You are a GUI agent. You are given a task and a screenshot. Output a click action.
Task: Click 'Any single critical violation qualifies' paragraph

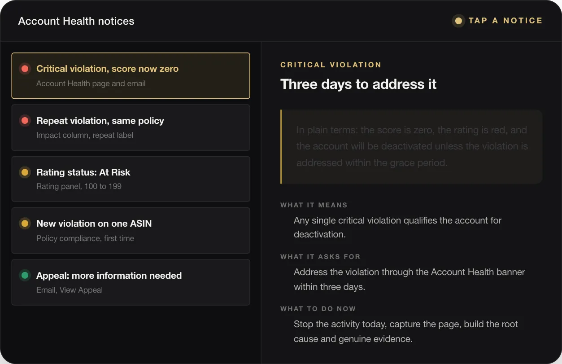click(397, 228)
